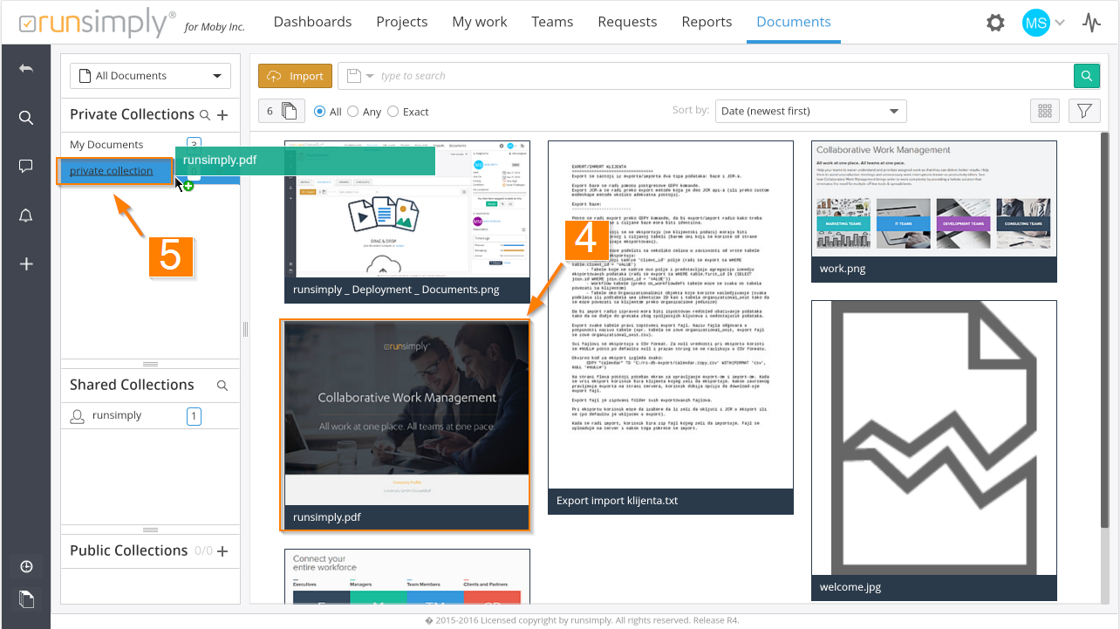Open the filter funnel icon
The image size is (1120, 629).
[x=1083, y=111]
